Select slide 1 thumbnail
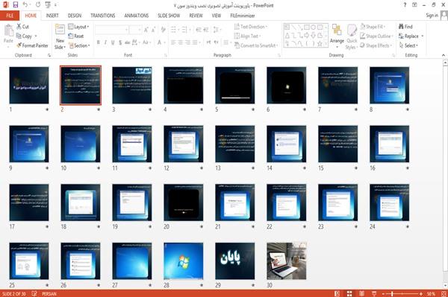 [x=29, y=86]
